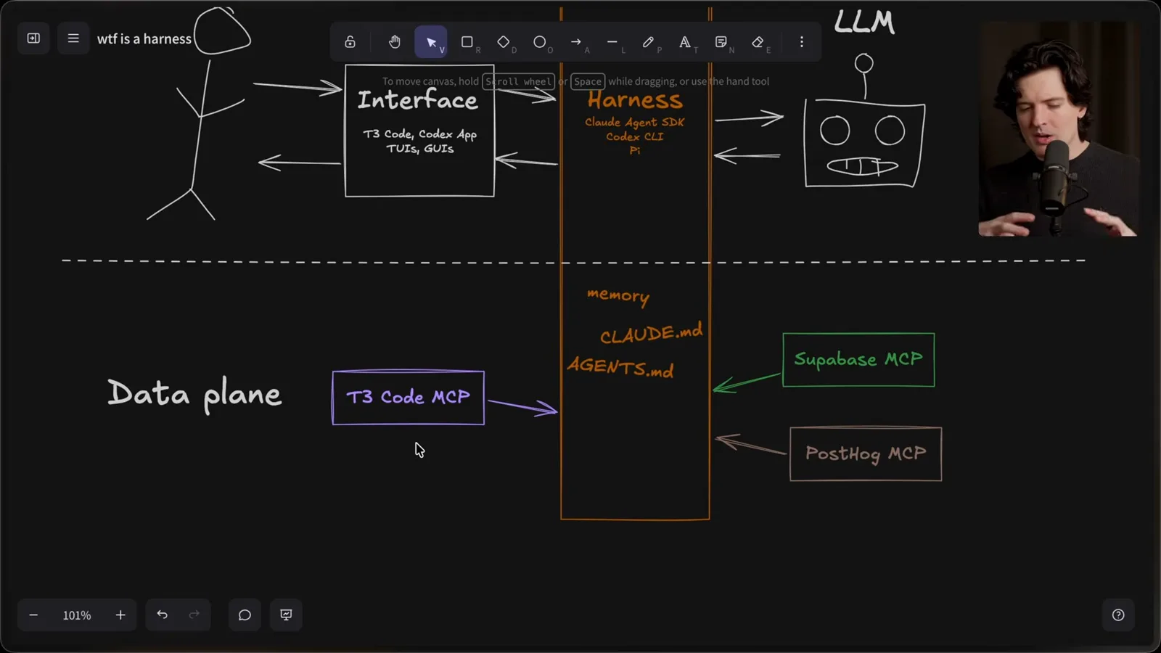Open the hamburger main menu
The height and width of the screenshot is (653, 1161).
pyautogui.click(x=73, y=38)
